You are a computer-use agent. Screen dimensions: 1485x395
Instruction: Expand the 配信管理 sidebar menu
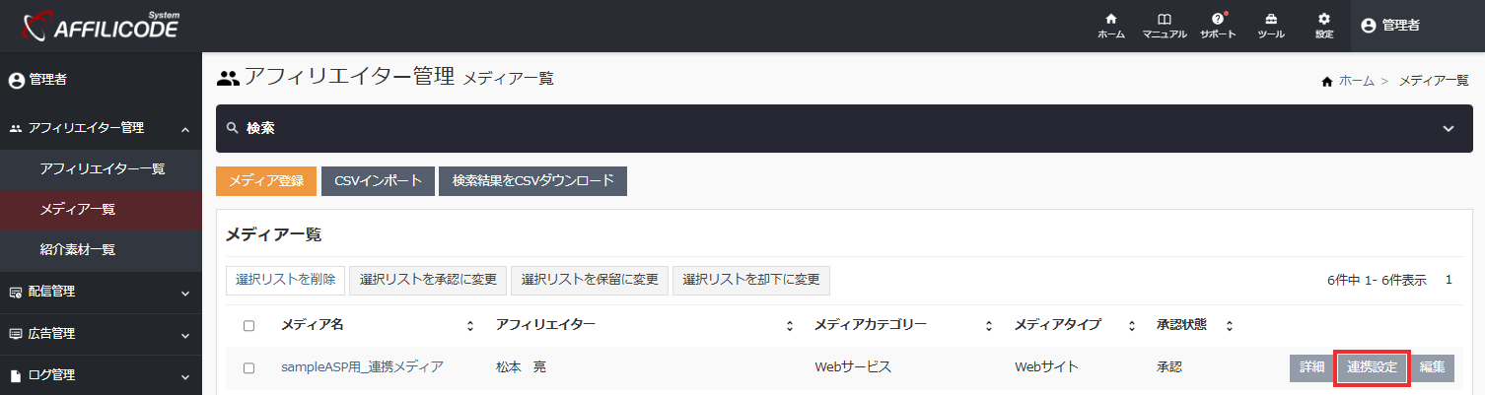point(184,293)
